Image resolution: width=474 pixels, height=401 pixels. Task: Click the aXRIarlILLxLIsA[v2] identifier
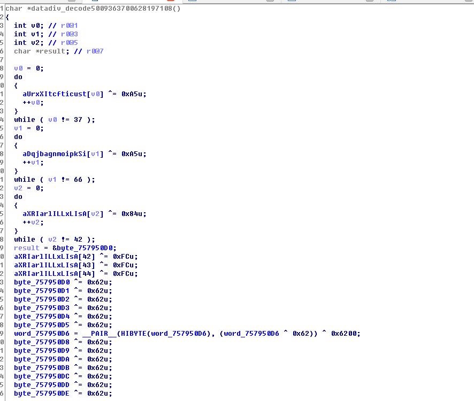click(x=63, y=214)
